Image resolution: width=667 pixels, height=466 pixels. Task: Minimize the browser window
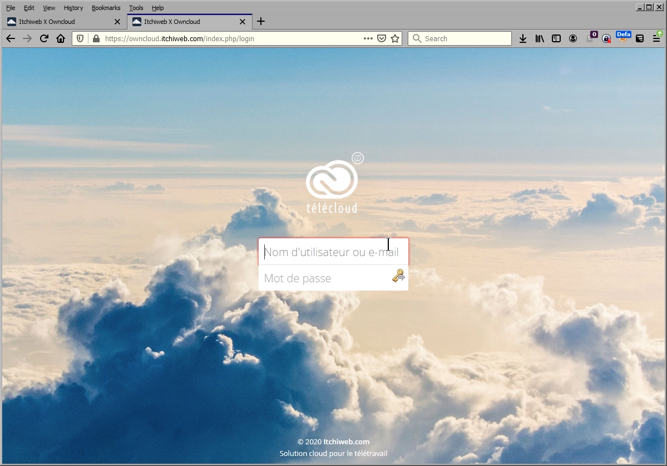click(640, 7)
